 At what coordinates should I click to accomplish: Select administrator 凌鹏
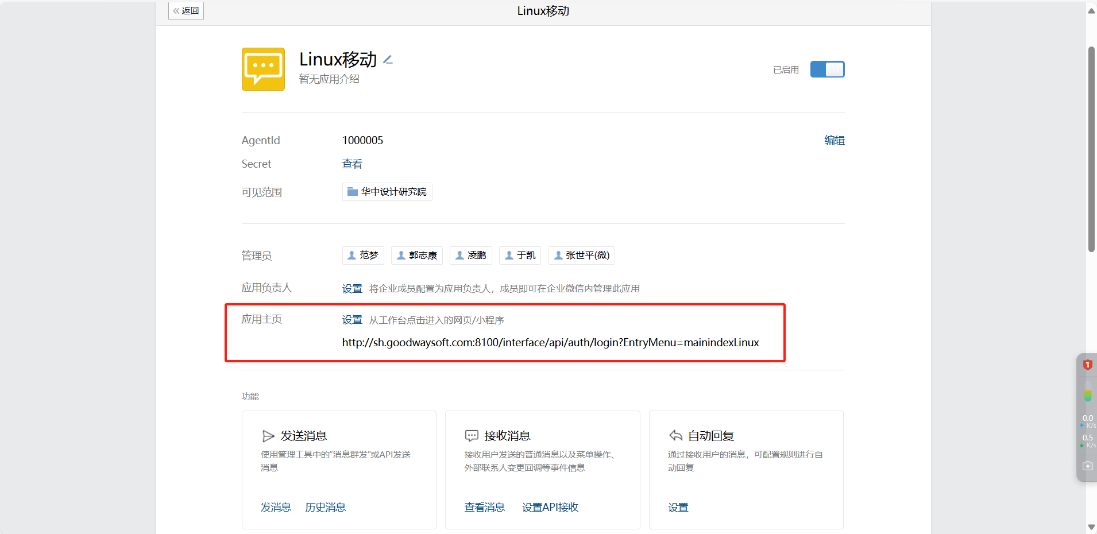coord(471,256)
